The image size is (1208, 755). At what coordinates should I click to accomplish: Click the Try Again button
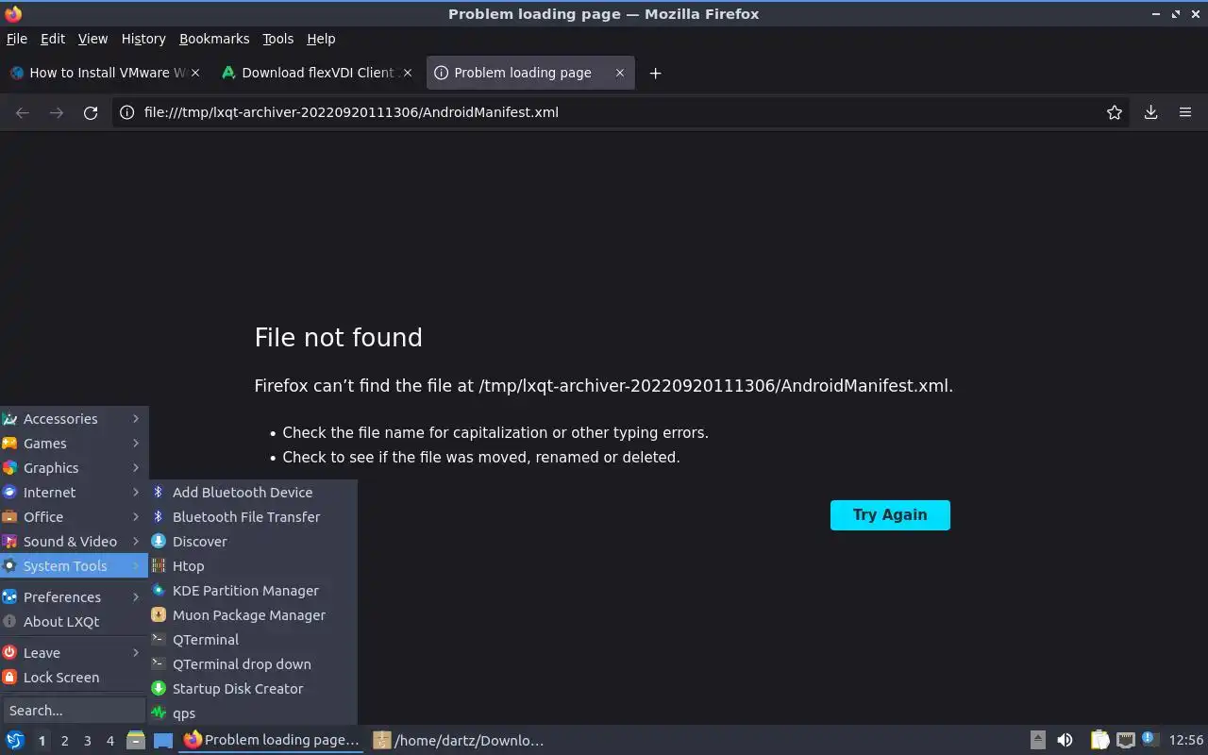(x=890, y=515)
